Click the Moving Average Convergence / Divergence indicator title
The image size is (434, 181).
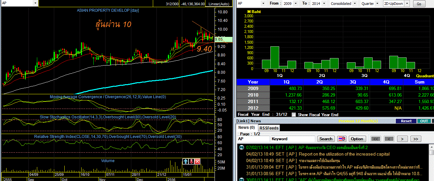[108, 97]
